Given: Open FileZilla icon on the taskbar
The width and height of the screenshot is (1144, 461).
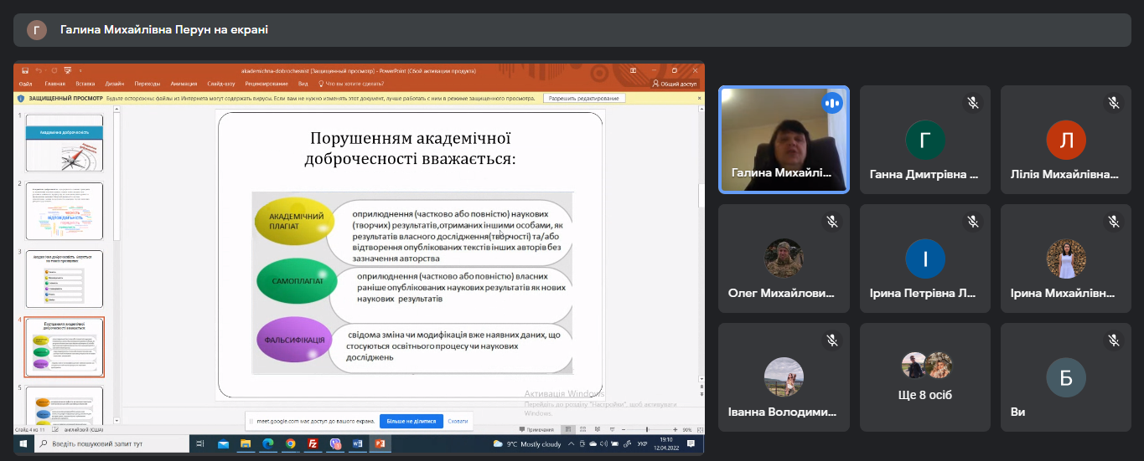Looking at the screenshot, I should point(313,443).
